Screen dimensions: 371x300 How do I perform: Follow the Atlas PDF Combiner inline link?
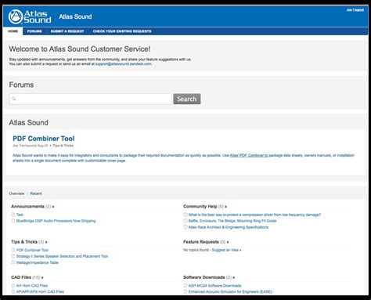pos(249,155)
